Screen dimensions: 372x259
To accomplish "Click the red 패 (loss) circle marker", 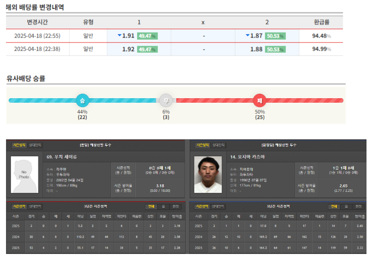I will coord(259,100).
